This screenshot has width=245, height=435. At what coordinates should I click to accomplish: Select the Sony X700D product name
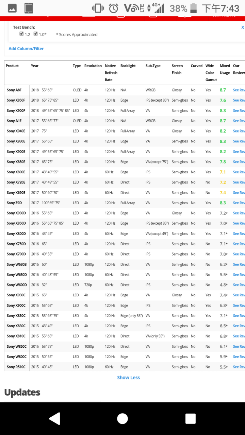[x=16, y=254]
